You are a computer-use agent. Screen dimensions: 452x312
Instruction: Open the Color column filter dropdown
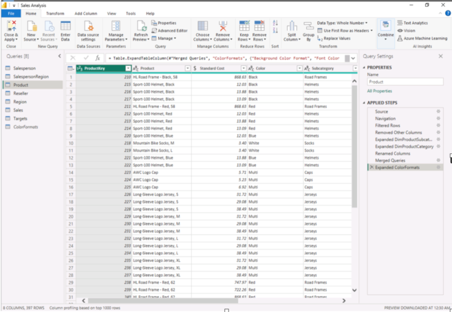[299, 69]
